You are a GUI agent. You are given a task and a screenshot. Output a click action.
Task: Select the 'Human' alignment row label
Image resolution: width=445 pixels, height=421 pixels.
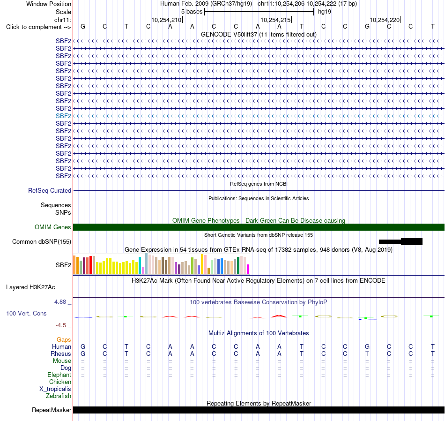coord(61,346)
